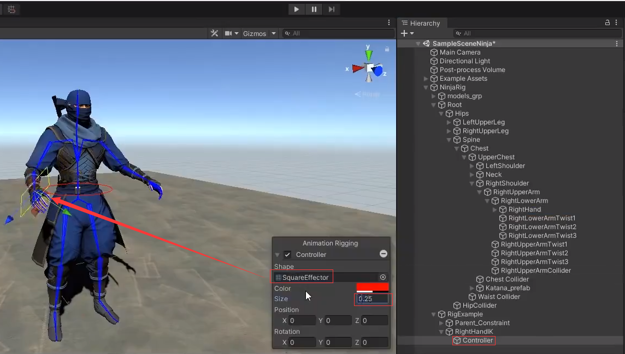Viewport: 625px width, 354px height.
Task: Click the remove minus icon beside Controller
Action: 384,254
